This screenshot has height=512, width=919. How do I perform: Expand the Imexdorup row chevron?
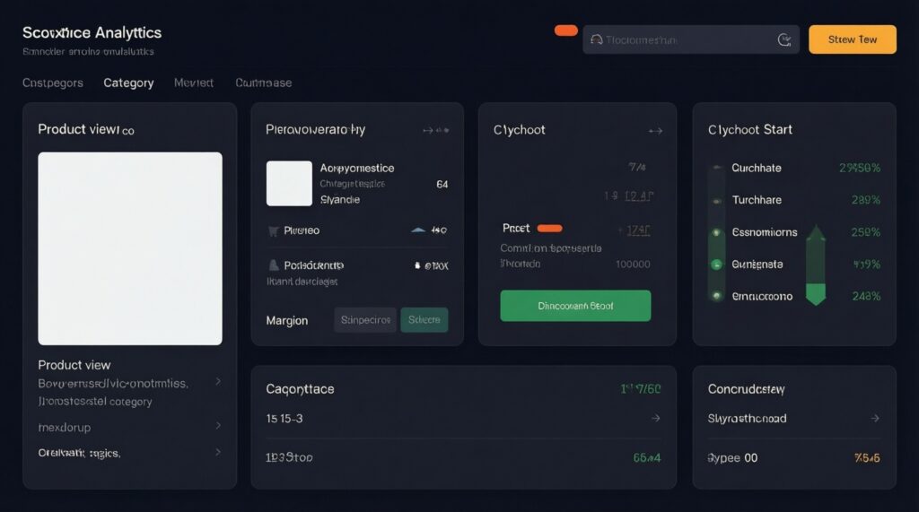pos(218,427)
